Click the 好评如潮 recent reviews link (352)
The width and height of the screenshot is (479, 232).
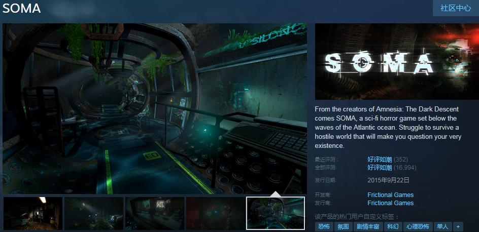[x=380, y=159]
